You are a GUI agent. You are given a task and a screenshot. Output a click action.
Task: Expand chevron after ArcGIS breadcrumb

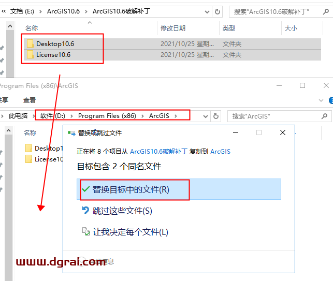[x=176, y=116]
